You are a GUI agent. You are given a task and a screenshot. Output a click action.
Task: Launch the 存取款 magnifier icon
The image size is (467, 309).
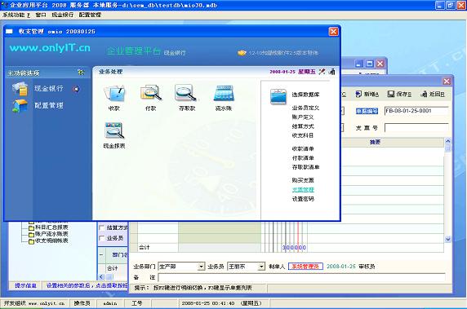point(186,93)
